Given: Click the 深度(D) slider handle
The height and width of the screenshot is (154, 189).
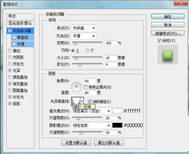Looking at the screenshot, I should pyautogui.click(x=76, y=43).
